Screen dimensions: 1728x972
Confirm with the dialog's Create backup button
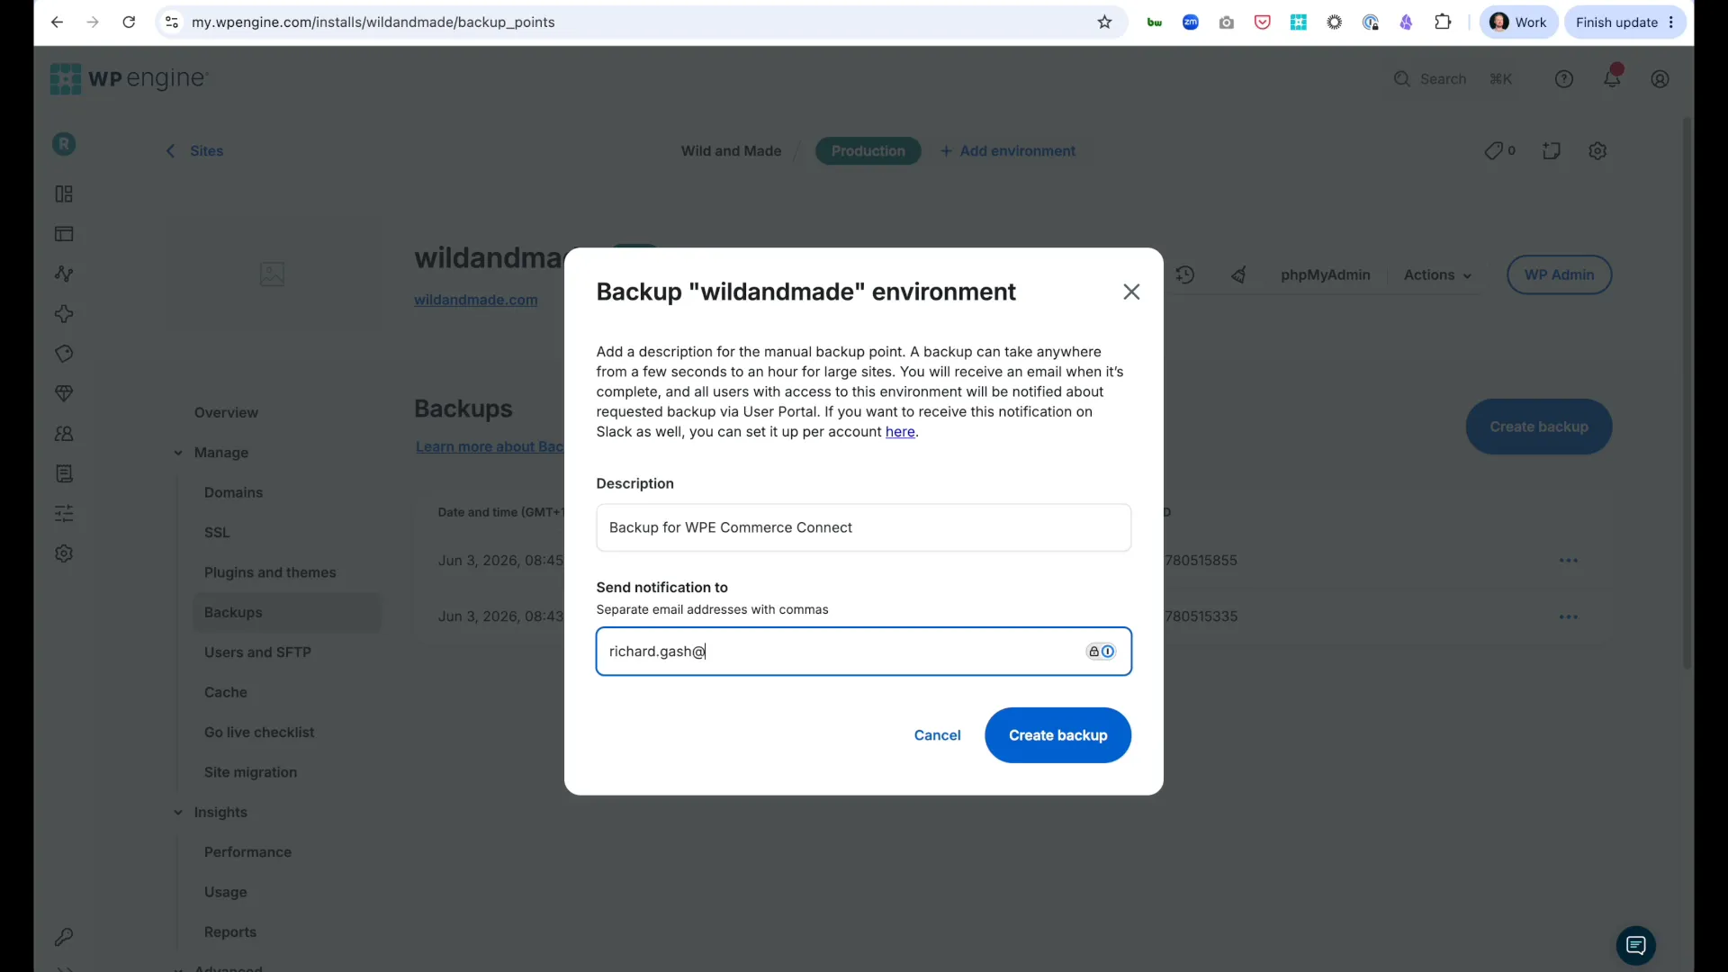(x=1057, y=735)
